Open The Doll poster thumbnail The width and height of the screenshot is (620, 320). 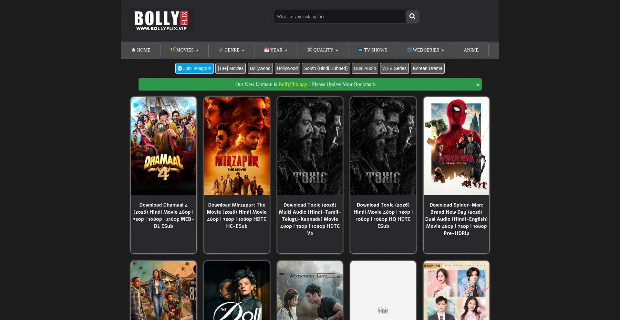point(237,290)
